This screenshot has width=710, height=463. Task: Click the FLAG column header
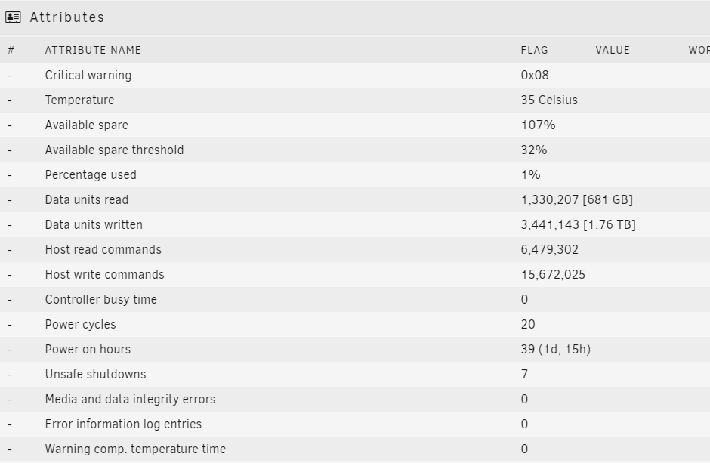(x=534, y=51)
